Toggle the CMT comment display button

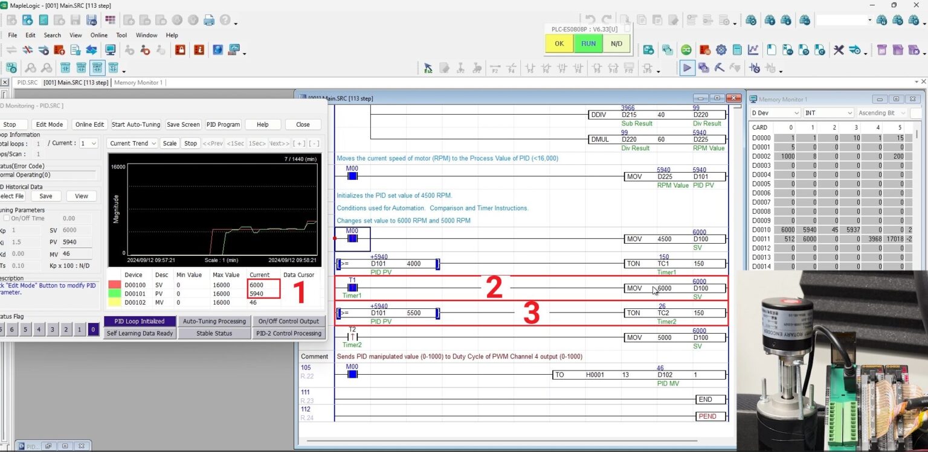tap(97, 68)
